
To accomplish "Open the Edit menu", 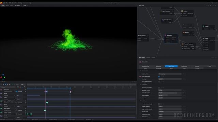I will tap(10, 3).
